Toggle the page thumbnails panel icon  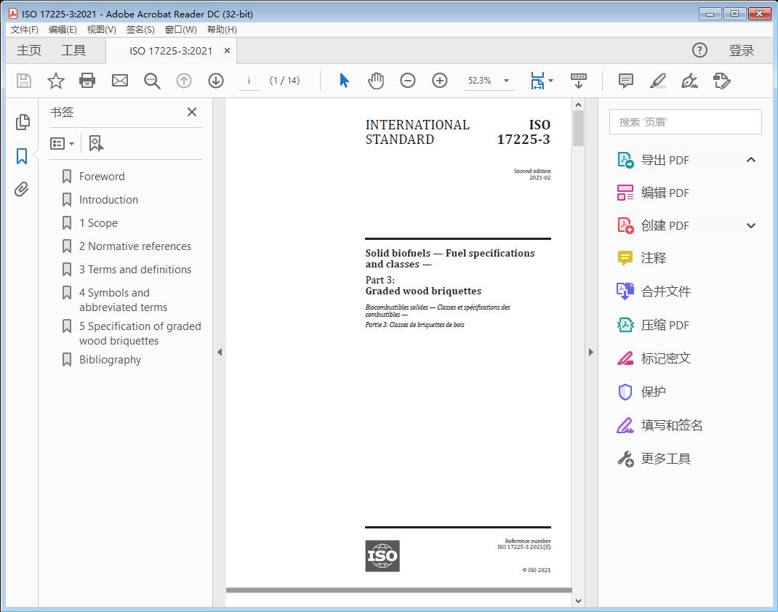coord(23,122)
